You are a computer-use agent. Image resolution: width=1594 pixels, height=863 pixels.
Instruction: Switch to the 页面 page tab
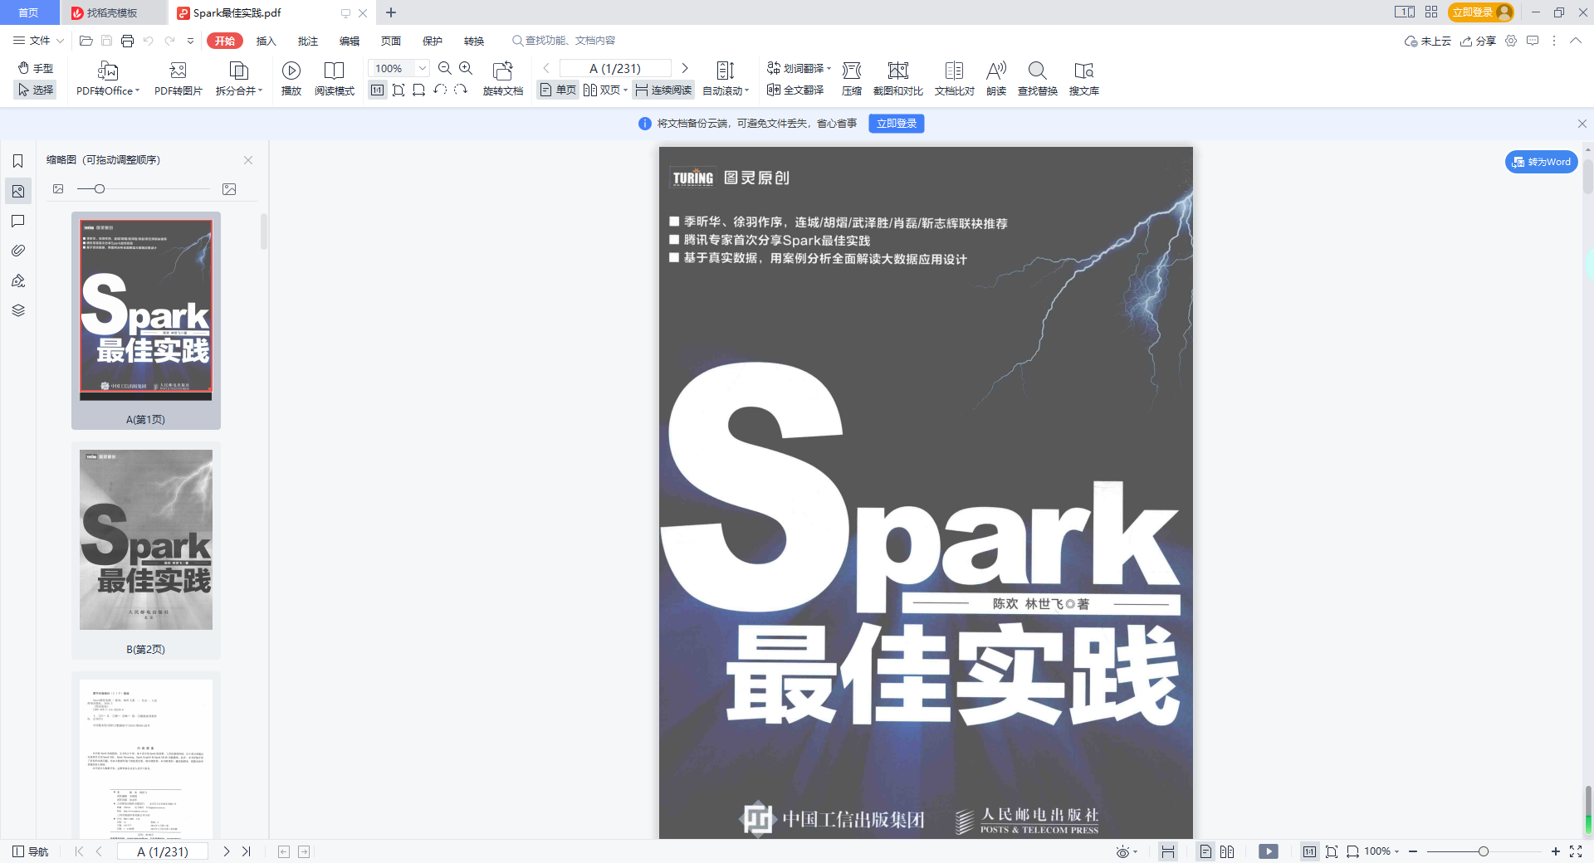[x=390, y=41]
